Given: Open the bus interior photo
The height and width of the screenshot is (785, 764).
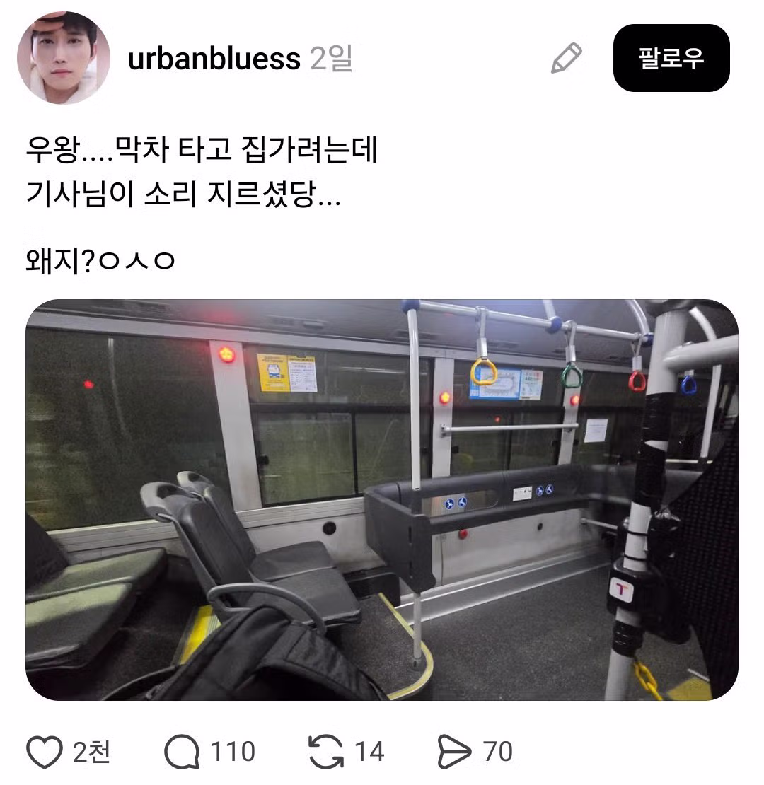Looking at the screenshot, I should [382, 499].
